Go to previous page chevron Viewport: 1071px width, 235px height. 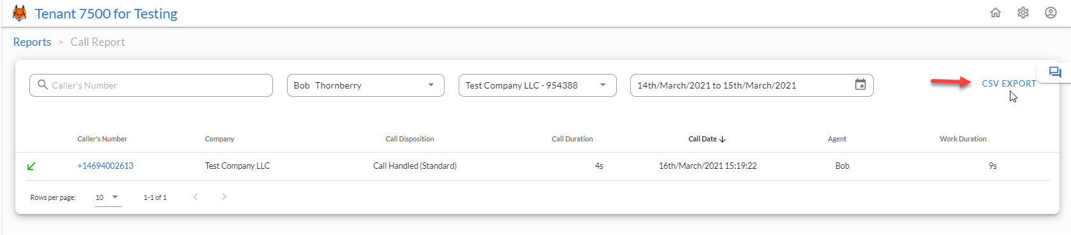click(x=196, y=197)
